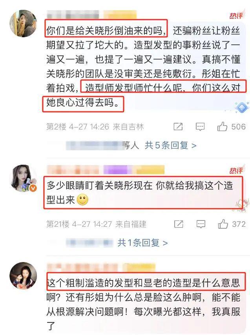Expand 共1条回复 replies

(x=142, y=243)
